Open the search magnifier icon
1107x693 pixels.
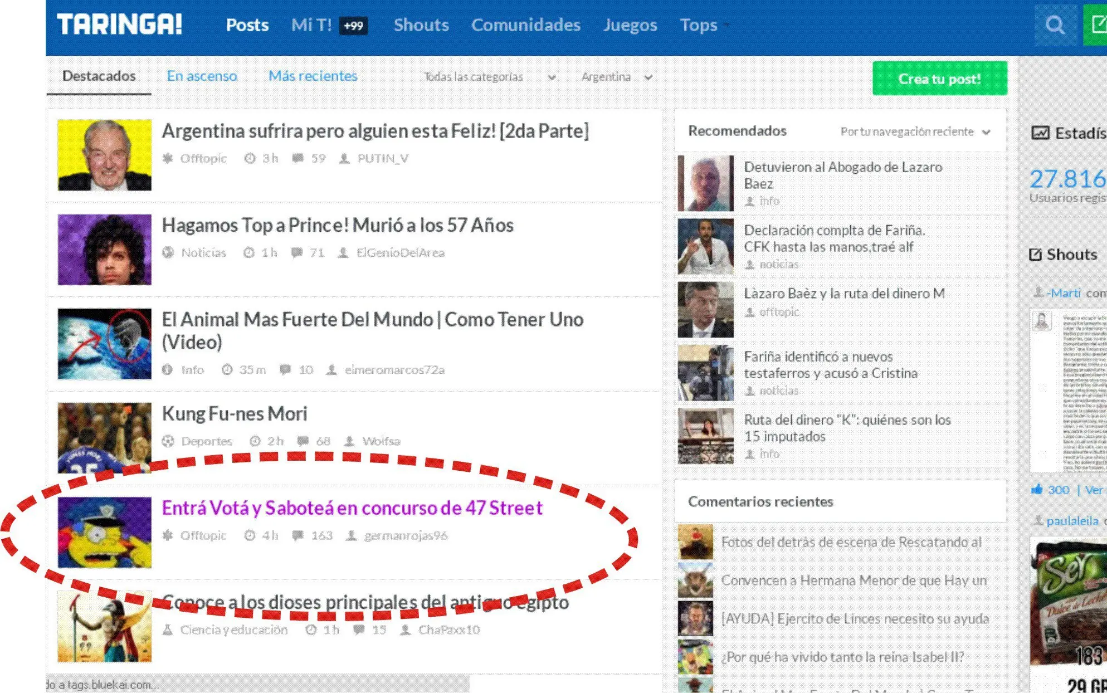coord(1055,25)
